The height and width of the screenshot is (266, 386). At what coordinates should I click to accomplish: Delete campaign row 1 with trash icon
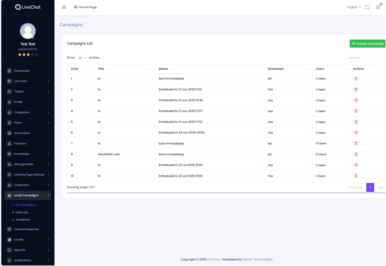(356, 79)
